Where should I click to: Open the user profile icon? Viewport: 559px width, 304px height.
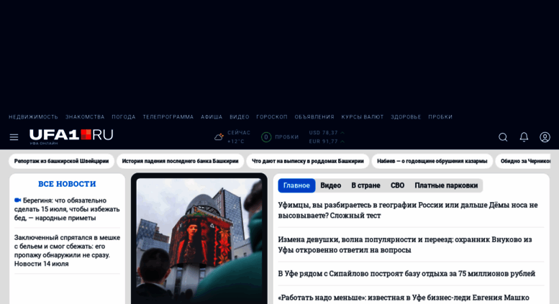click(x=545, y=137)
